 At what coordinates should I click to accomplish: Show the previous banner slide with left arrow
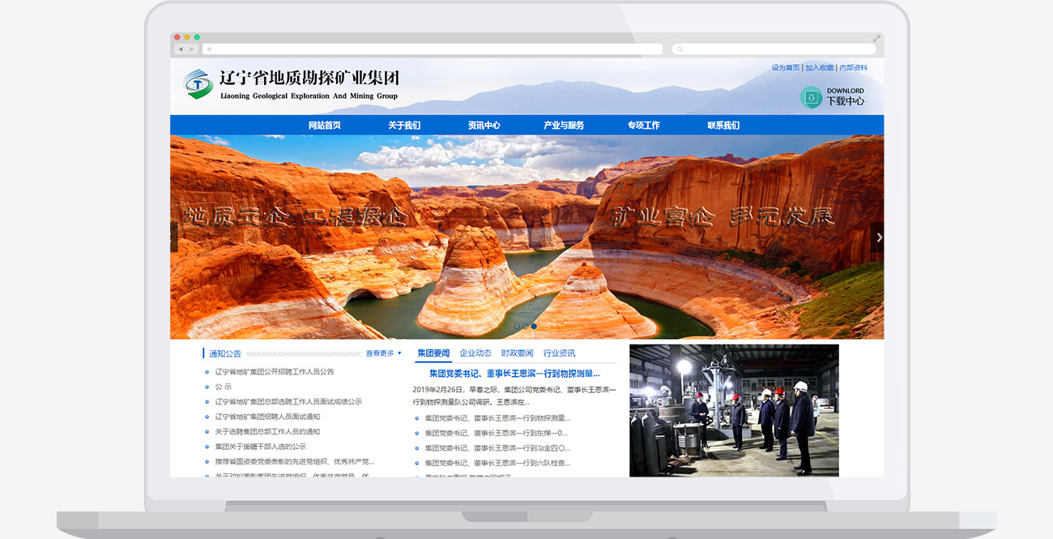click(x=173, y=237)
